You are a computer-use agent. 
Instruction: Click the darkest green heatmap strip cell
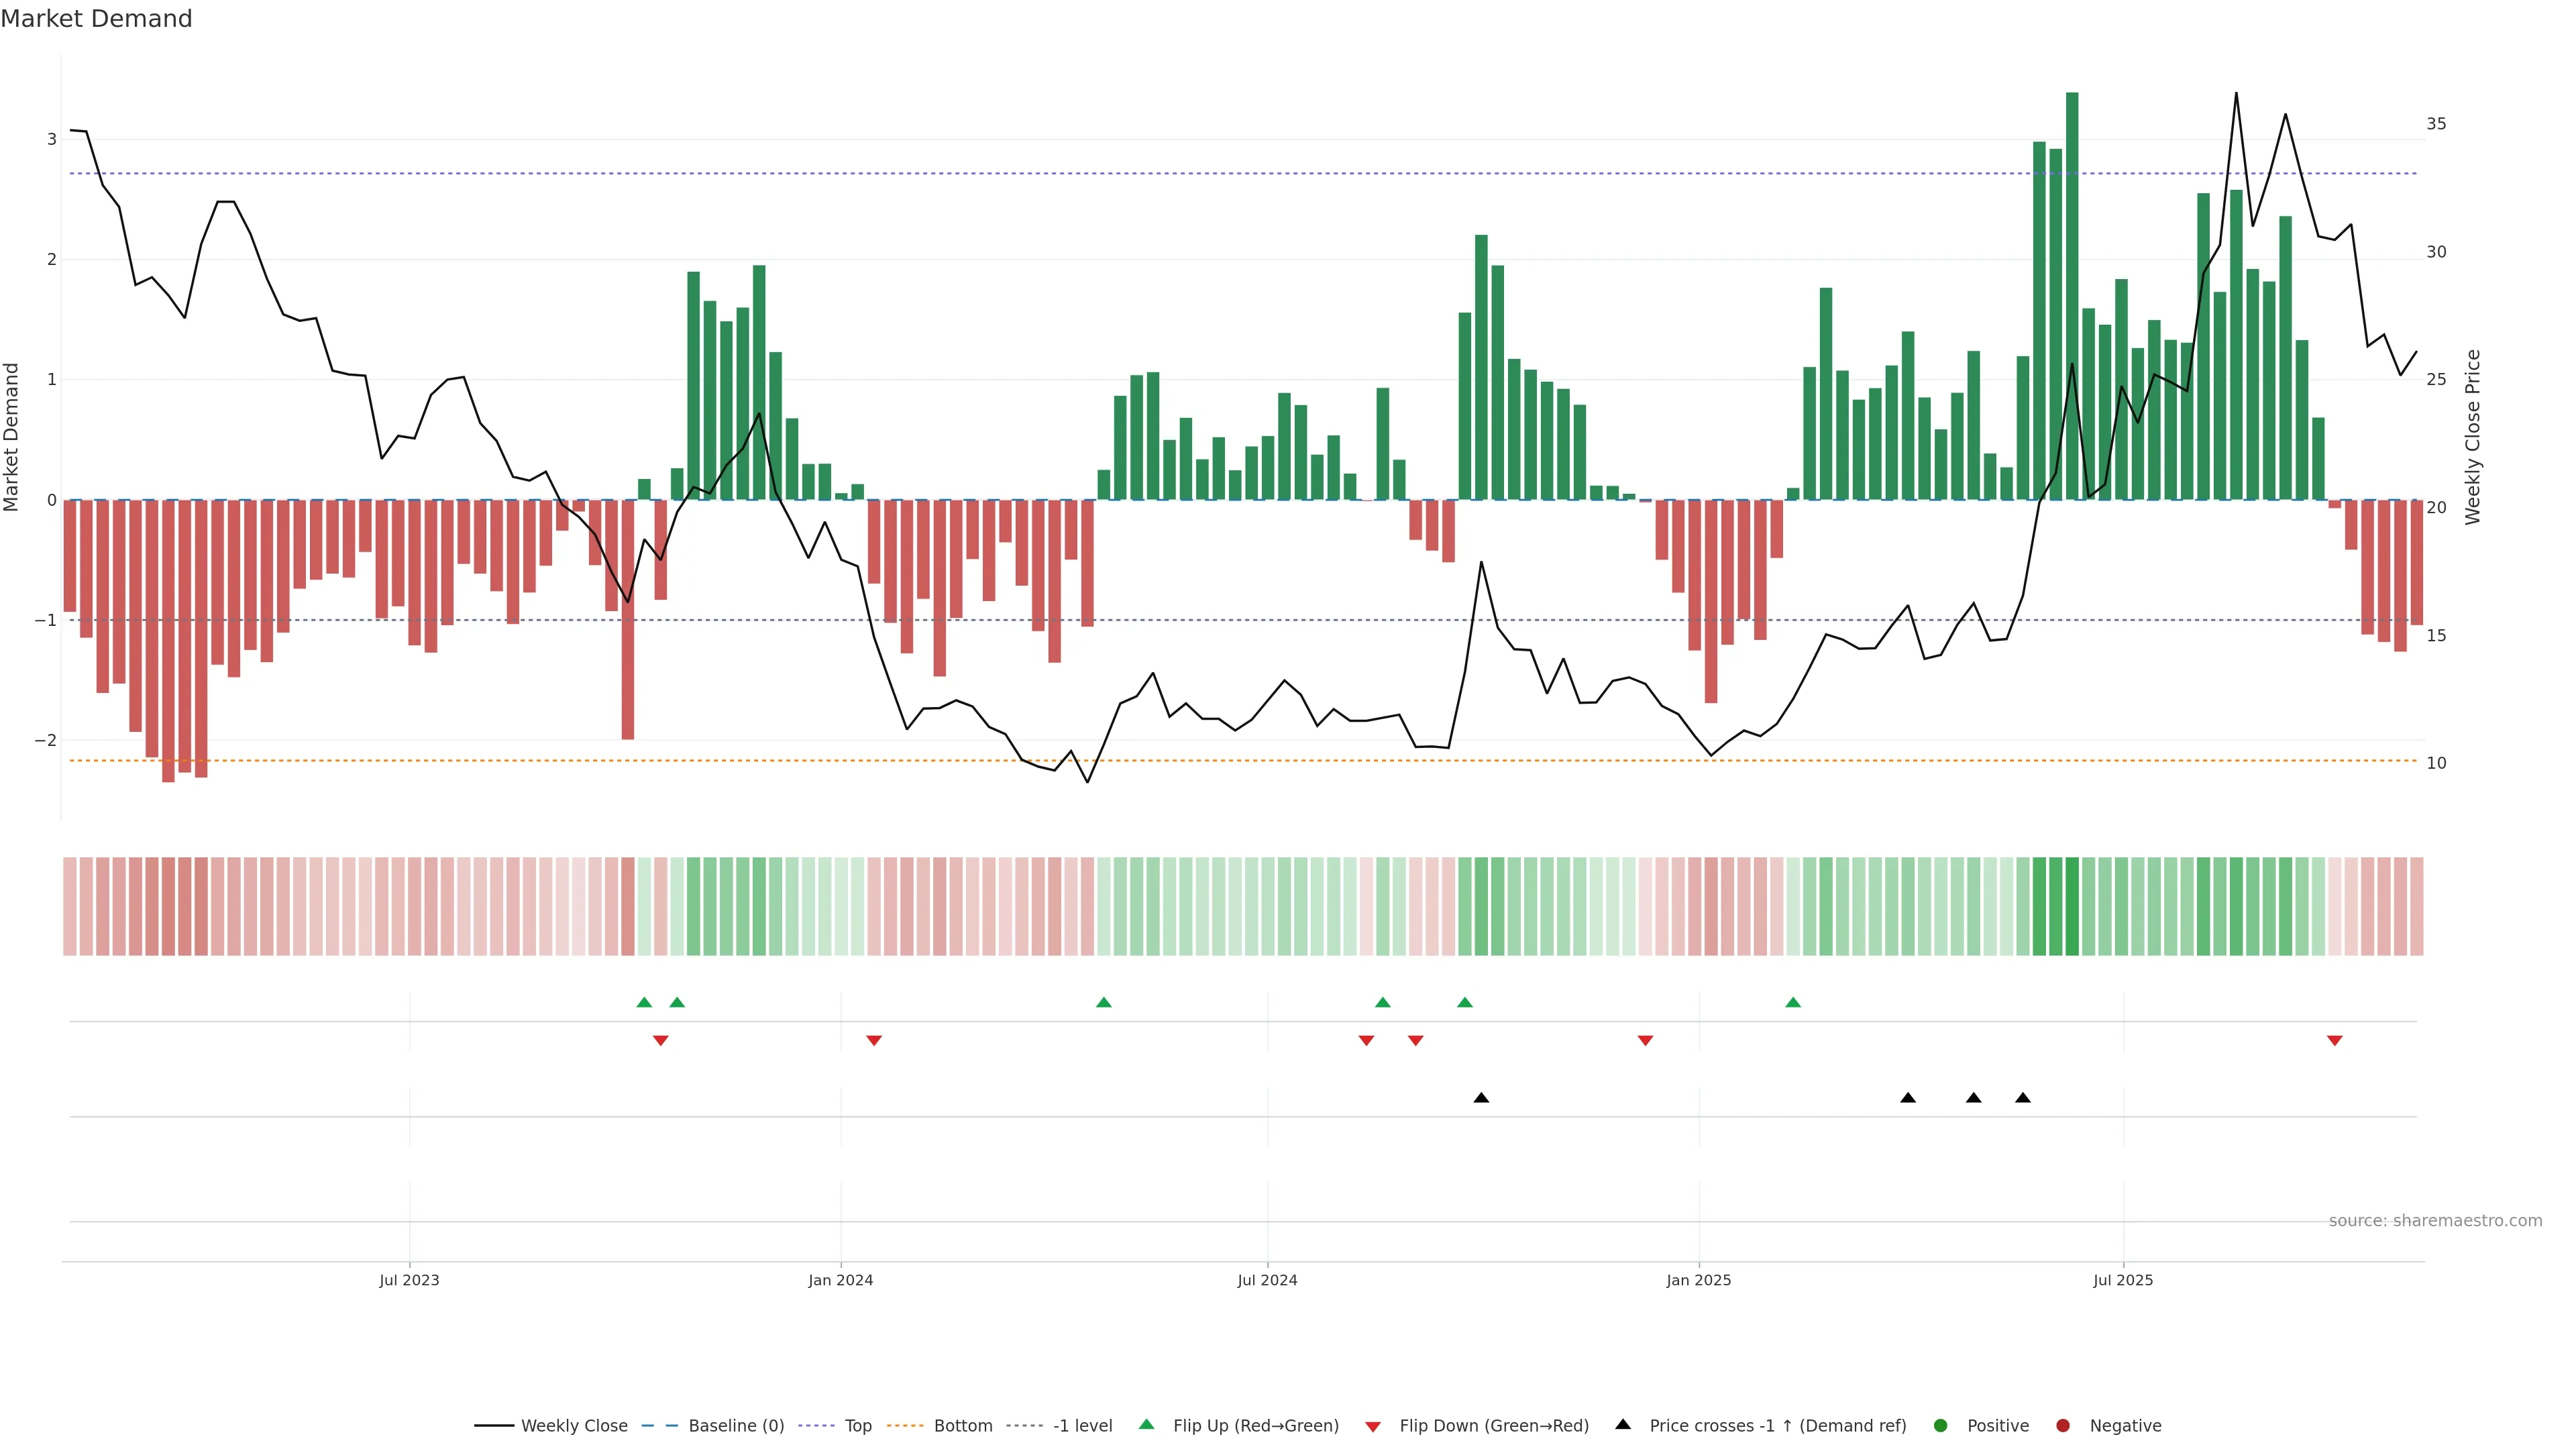(x=2072, y=906)
